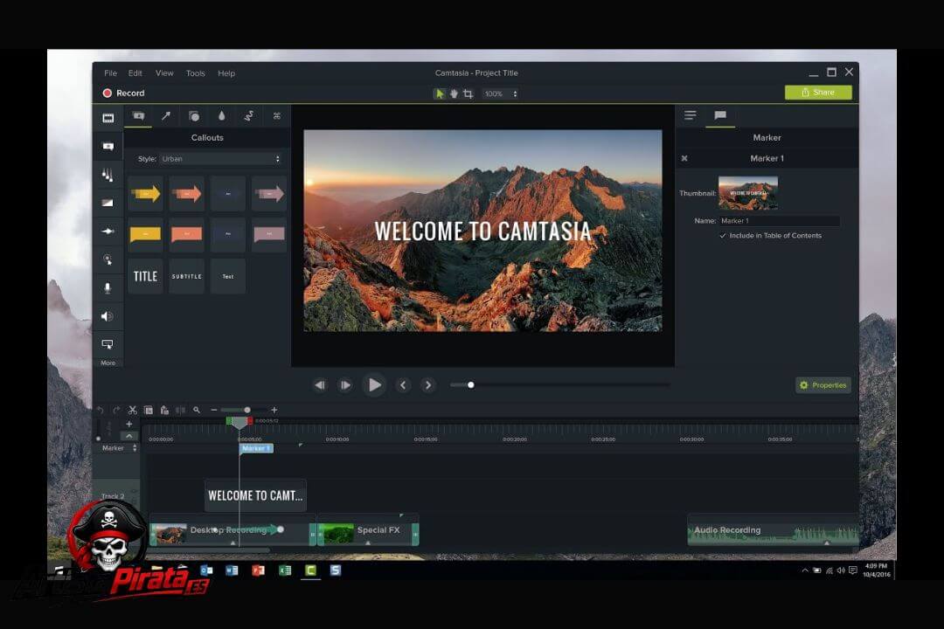Open the View menu

coord(164,73)
